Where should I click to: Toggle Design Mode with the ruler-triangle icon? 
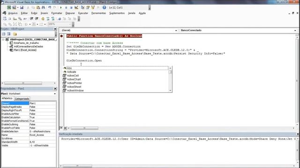click(x=76, y=7)
